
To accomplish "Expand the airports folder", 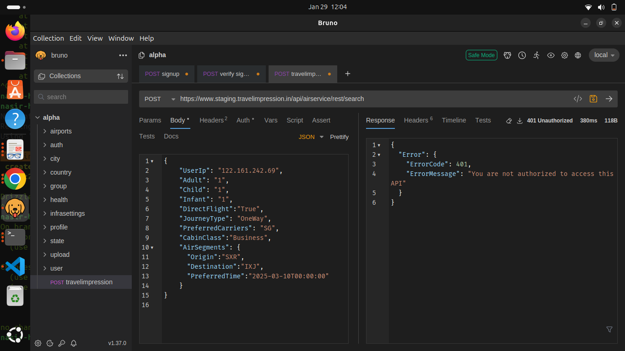I will (60, 131).
